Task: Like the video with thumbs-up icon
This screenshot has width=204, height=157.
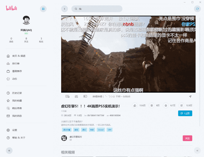Action: [135, 106]
